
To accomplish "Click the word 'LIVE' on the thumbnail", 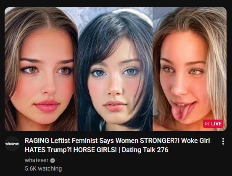I will 216,124.
